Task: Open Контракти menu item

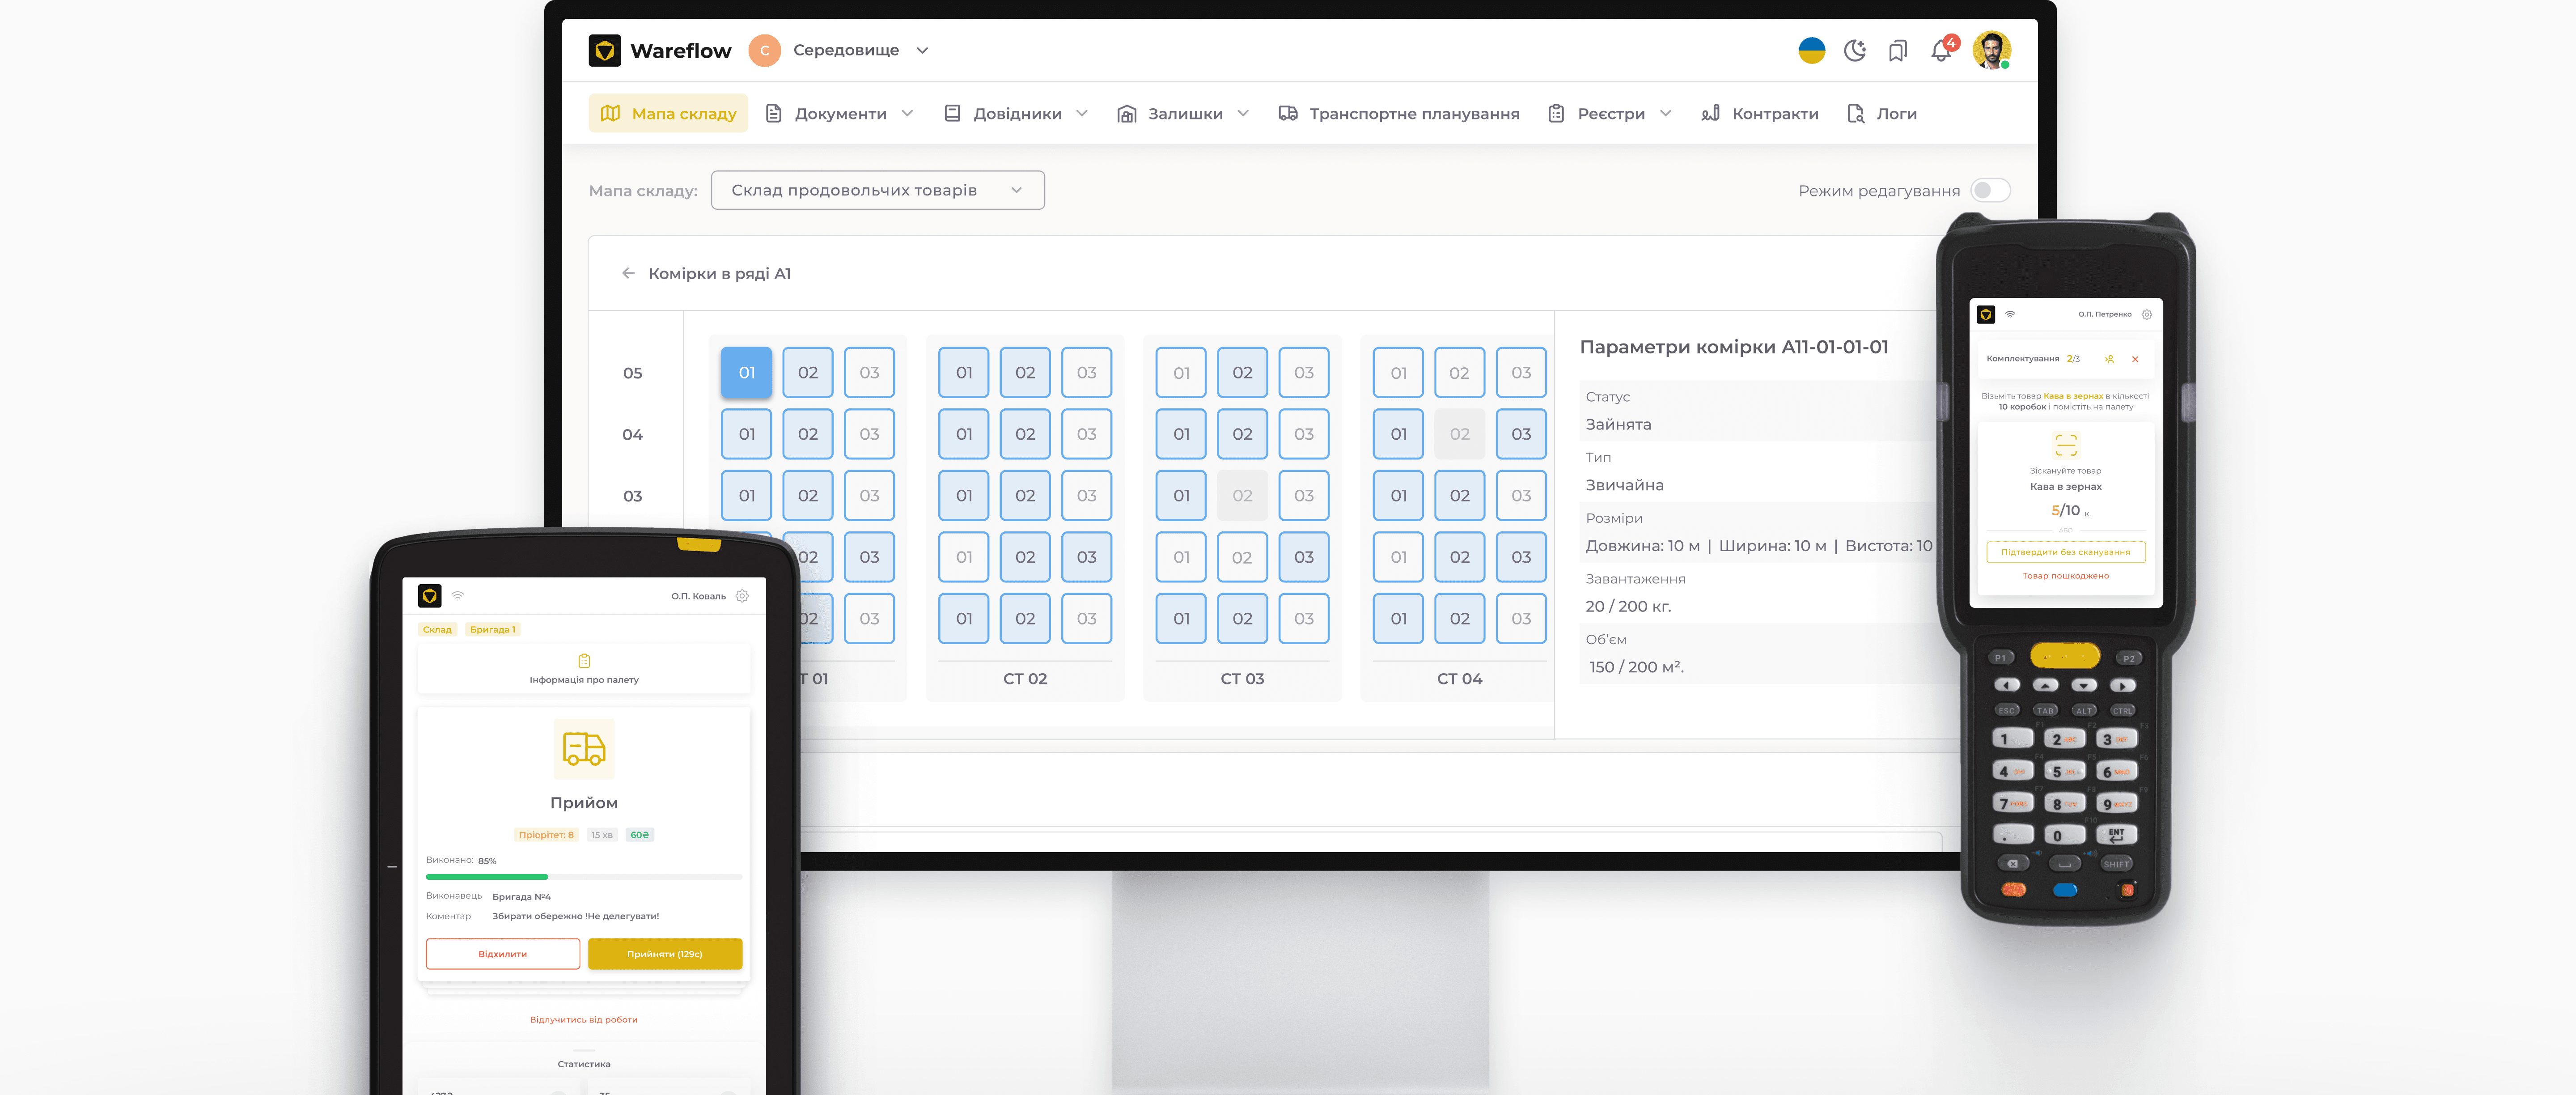Action: point(1760,114)
